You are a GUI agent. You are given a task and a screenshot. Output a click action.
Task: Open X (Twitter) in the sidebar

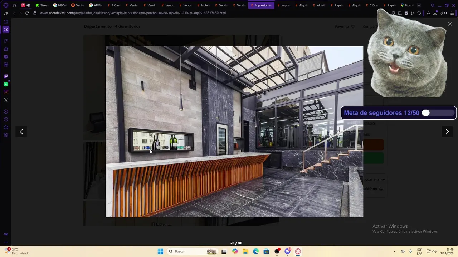[6, 100]
